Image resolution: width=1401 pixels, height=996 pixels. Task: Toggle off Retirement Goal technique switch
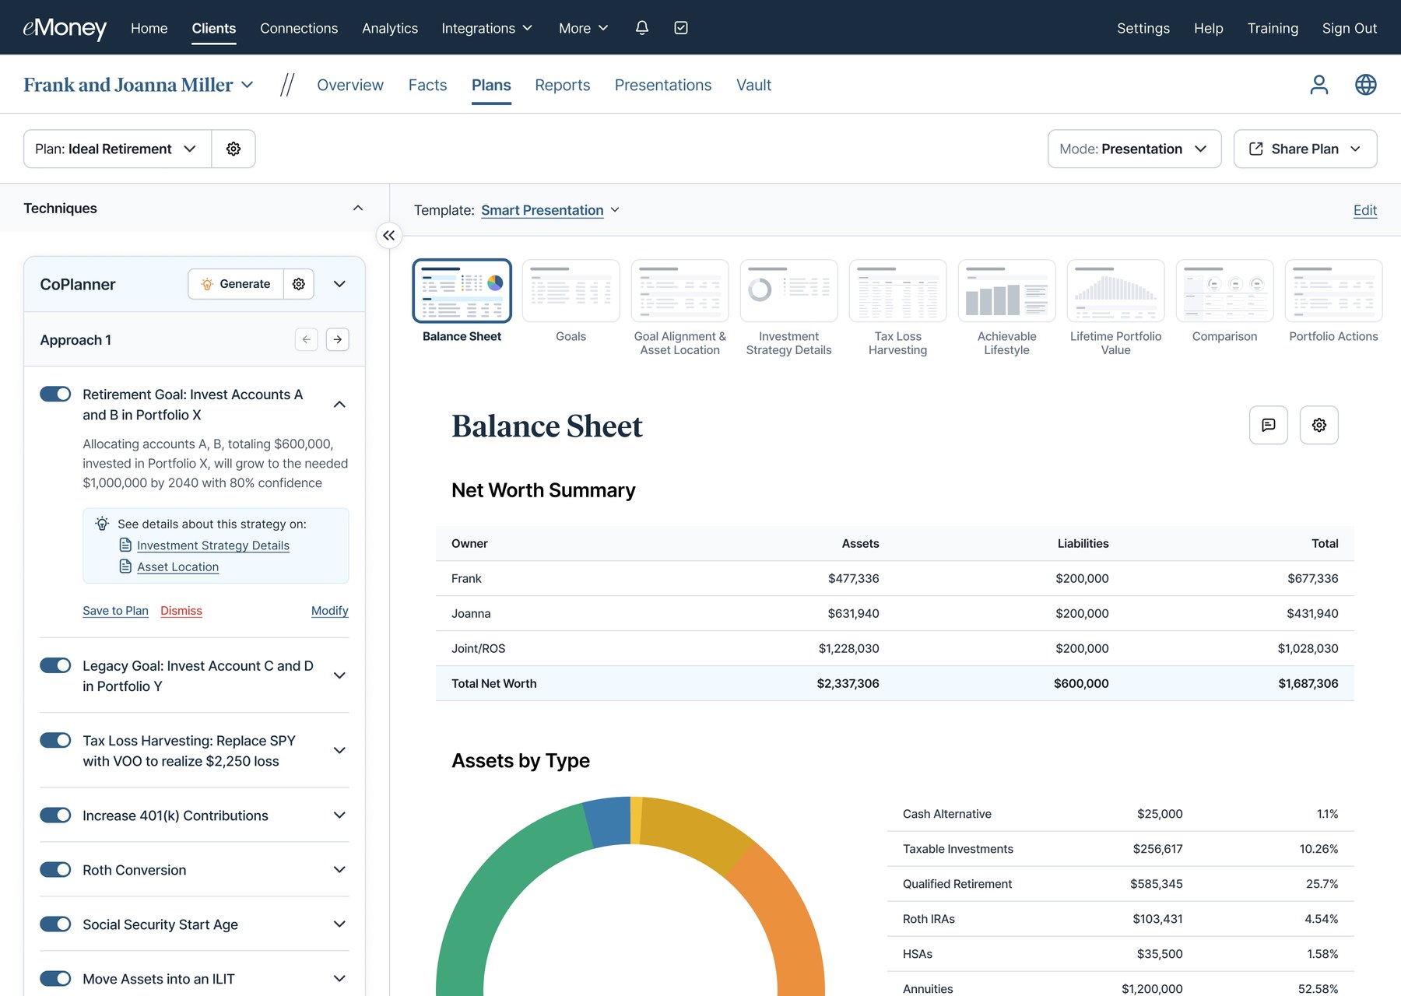coord(55,394)
